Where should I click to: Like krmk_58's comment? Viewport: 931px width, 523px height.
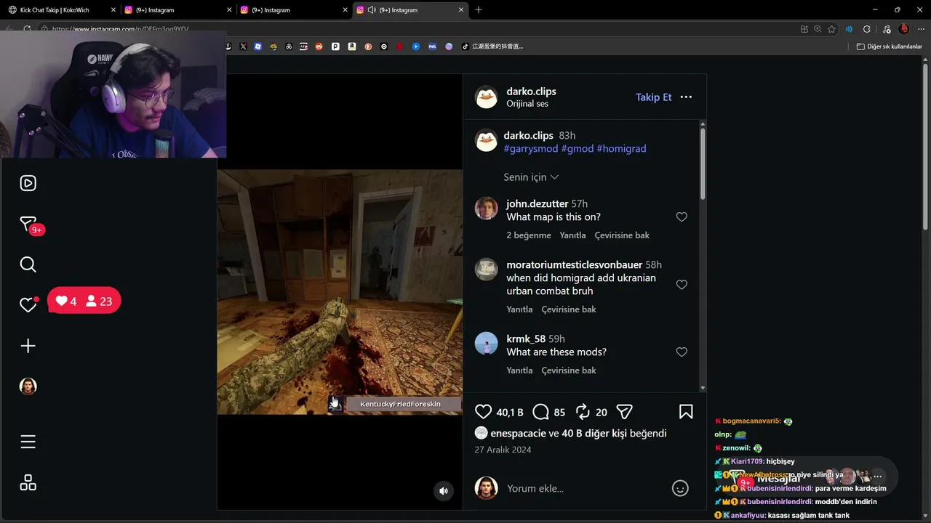(x=682, y=352)
